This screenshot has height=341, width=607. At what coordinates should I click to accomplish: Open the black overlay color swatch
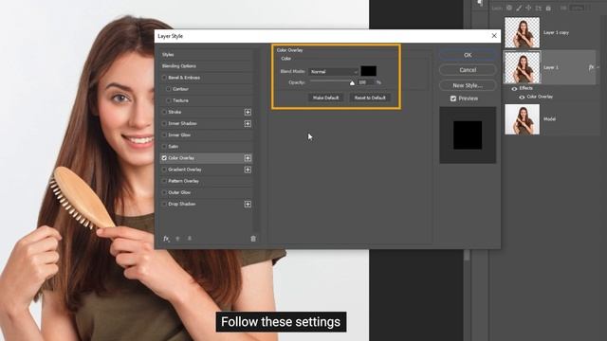(369, 71)
